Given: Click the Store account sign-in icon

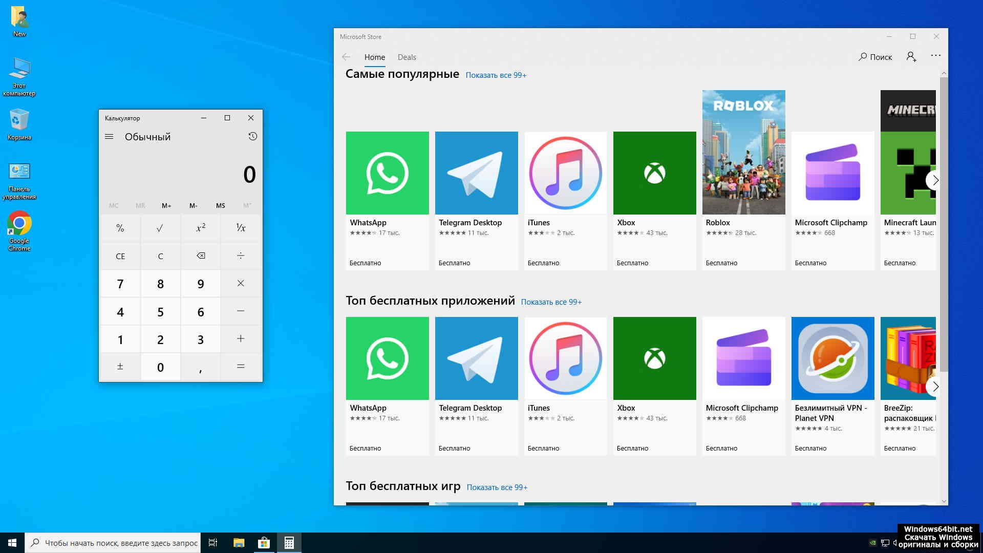Looking at the screenshot, I should (x=911, y=57).
